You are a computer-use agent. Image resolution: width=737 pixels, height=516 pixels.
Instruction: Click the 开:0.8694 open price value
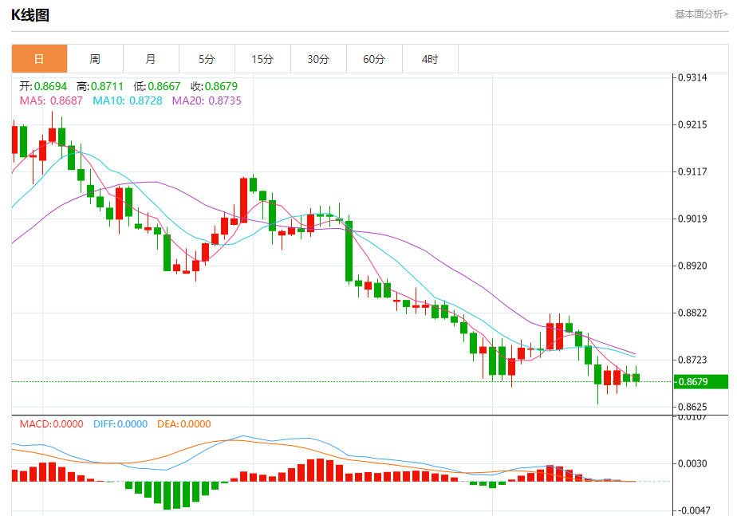43,86
